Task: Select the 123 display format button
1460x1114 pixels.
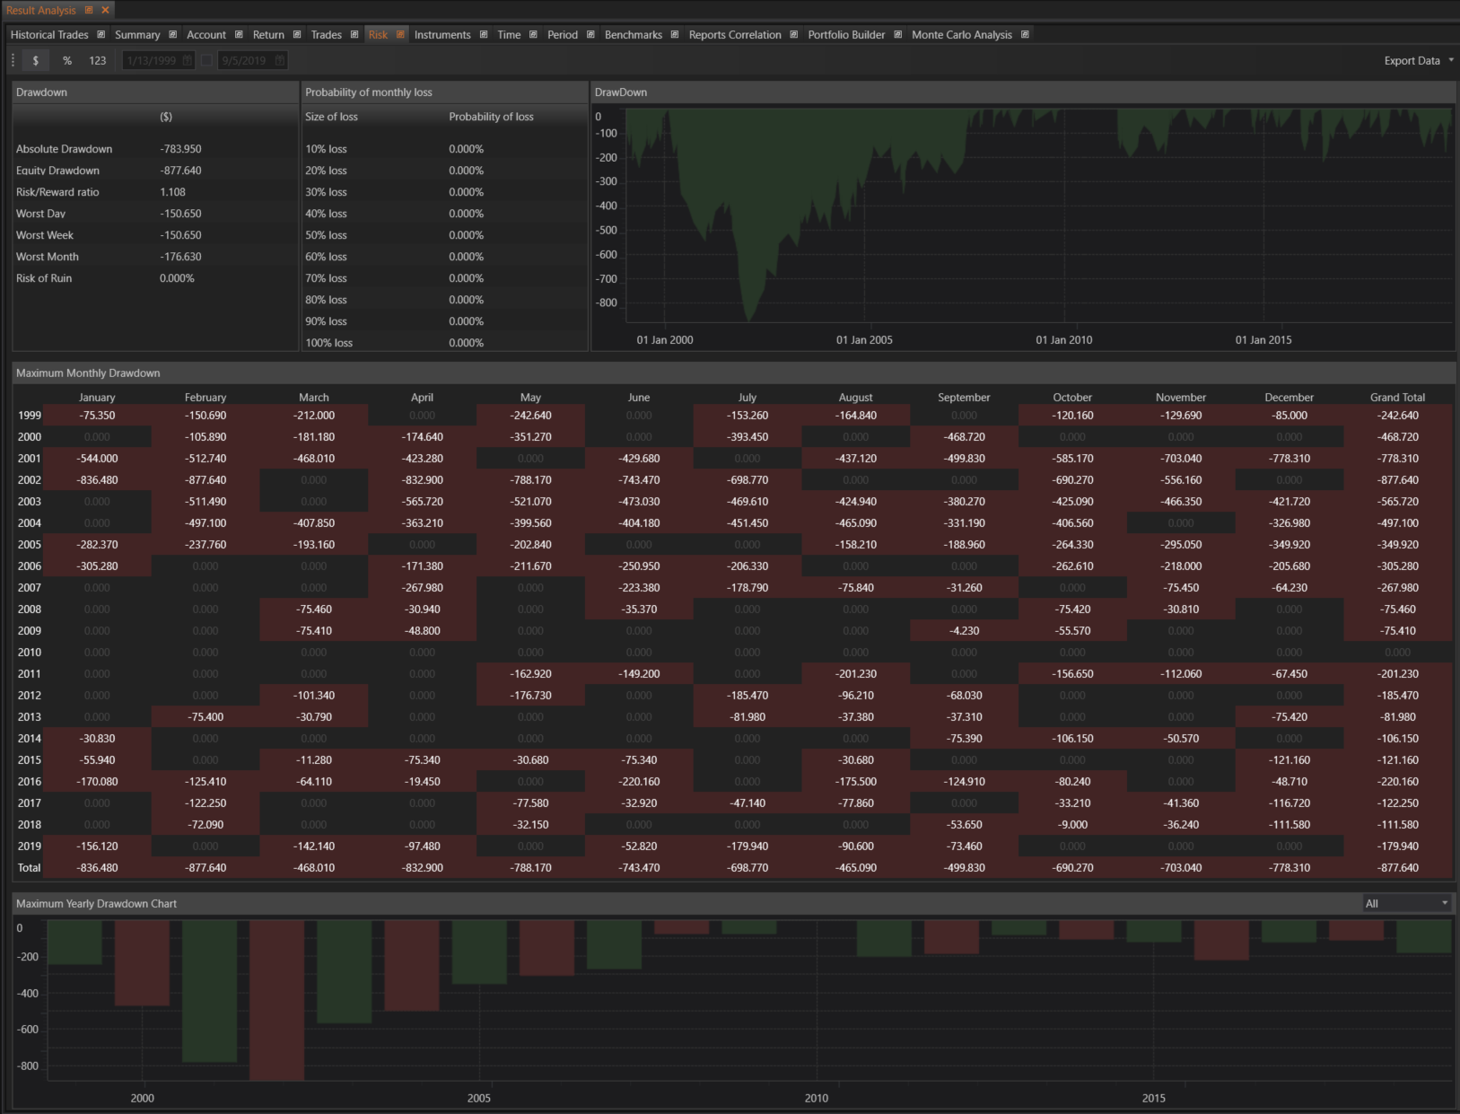Action: tap(98, 60)
